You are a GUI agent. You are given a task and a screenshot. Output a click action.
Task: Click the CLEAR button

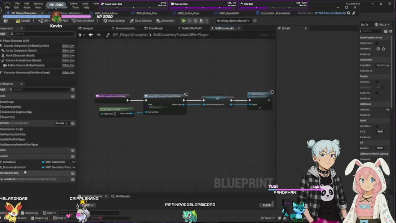pos(267,205)
